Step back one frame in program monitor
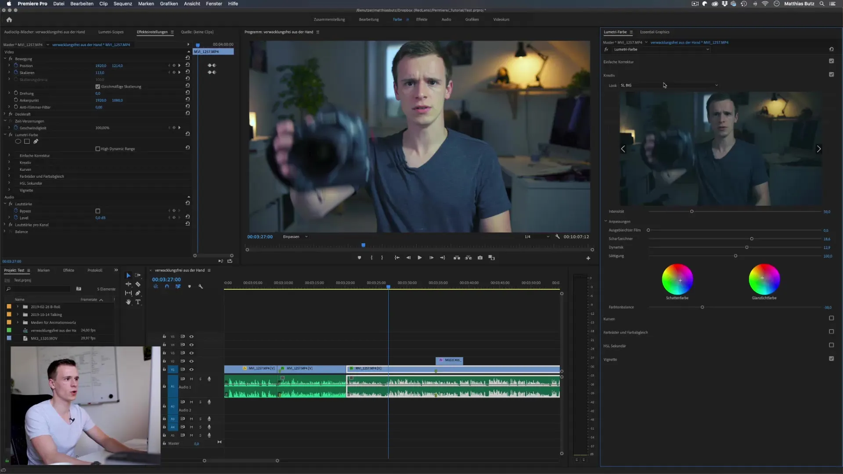The image size is (843, 474). 408,258
